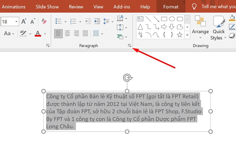This screenshot has width=236, height=157.
Task: Apply Shape Outline pen
Action: coord(232,27)
